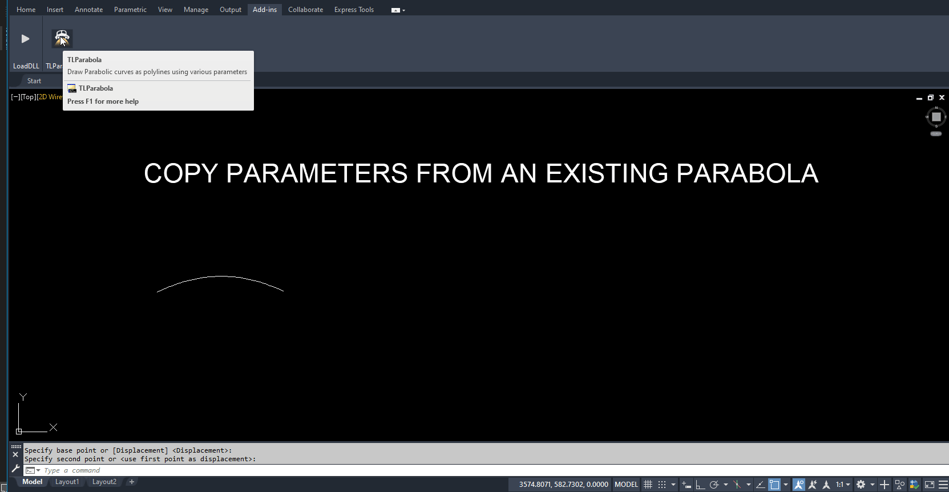Open object snap settings dropdown
949x492 pixels.
coord(786,485)
